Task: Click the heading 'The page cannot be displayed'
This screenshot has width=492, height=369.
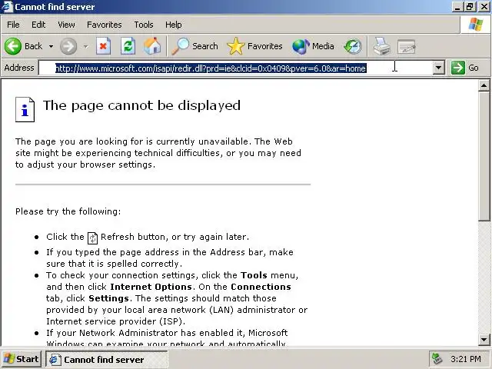Action: tap(141, 105)
